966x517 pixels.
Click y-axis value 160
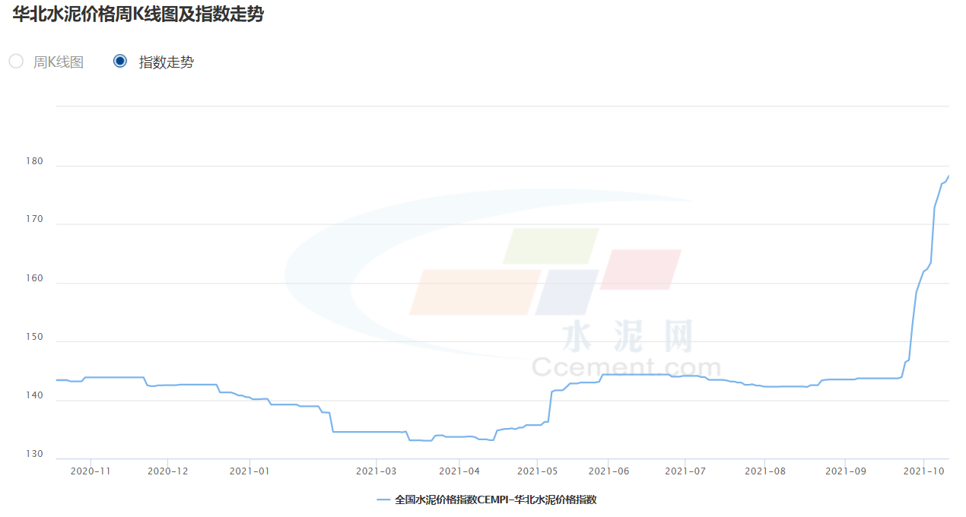click(35, 279)
